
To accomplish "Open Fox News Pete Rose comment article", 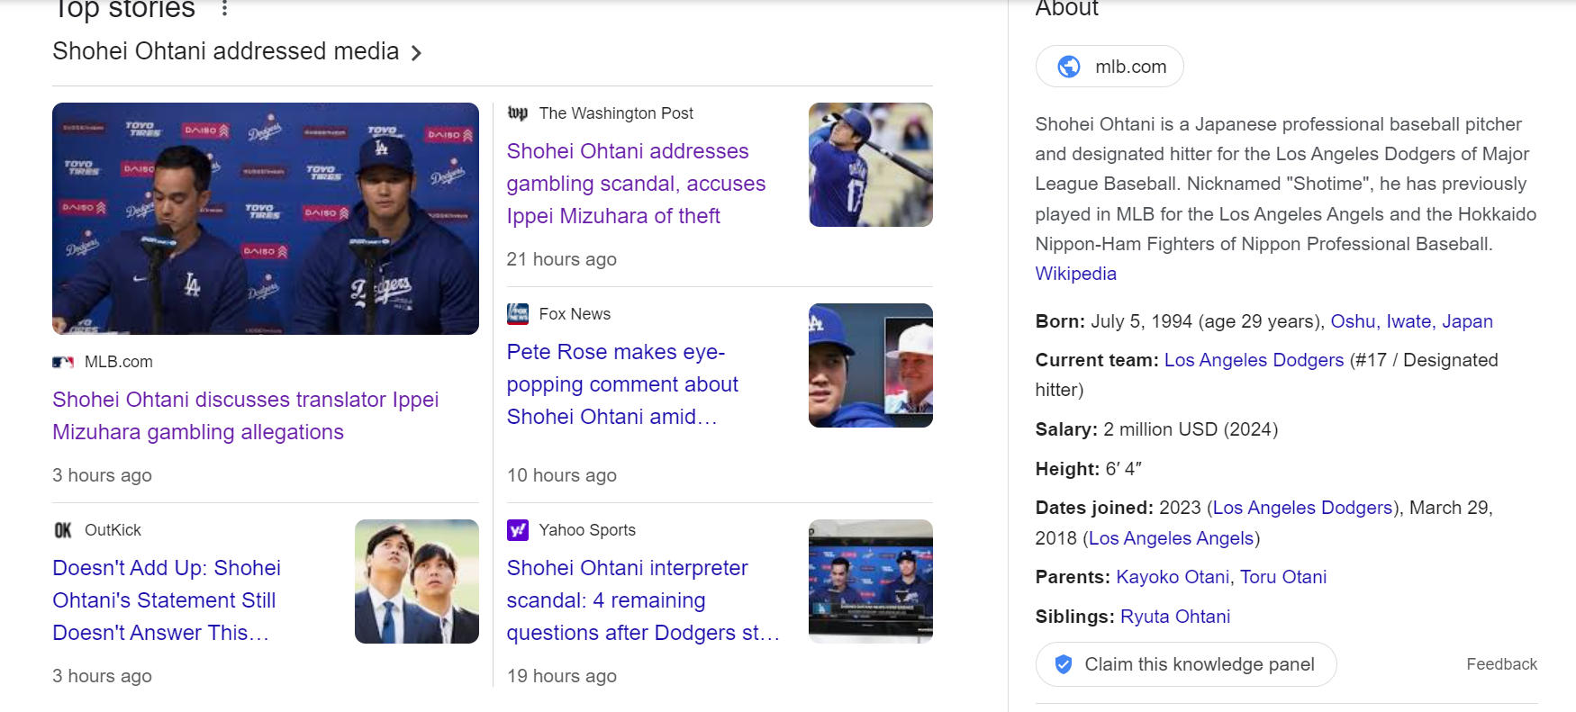I will click(622, 384).
